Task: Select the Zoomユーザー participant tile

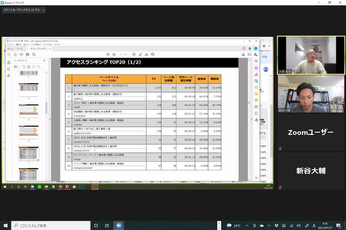Action: coord(311,132)
